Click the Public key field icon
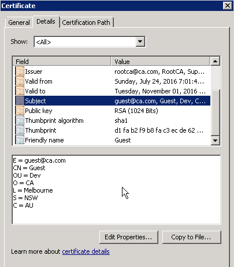Viewport: 234px width, 267px height. (x=20, y=111)
